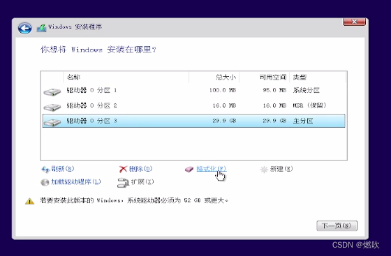Sort by the 可用空间 column header

coord(265,77)
